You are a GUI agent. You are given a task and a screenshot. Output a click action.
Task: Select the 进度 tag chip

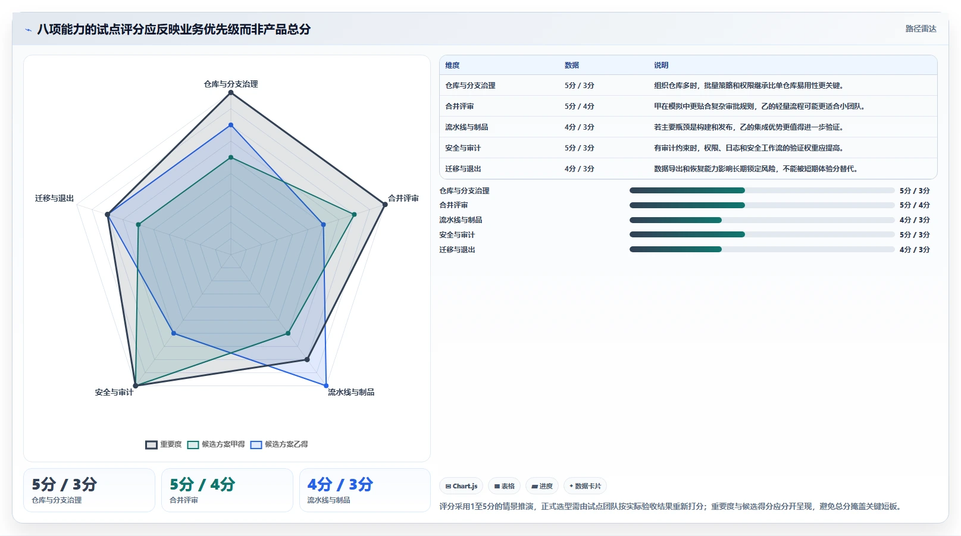pos(541,486)
